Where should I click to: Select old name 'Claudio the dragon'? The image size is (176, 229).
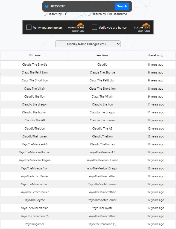click(35, 104)
